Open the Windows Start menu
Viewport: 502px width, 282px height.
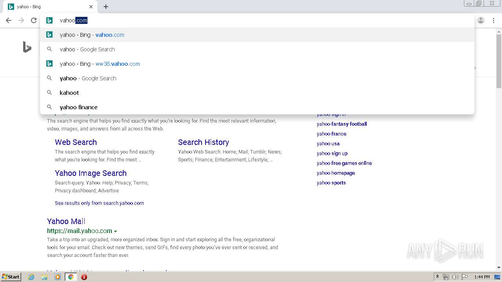pos(11,277)
